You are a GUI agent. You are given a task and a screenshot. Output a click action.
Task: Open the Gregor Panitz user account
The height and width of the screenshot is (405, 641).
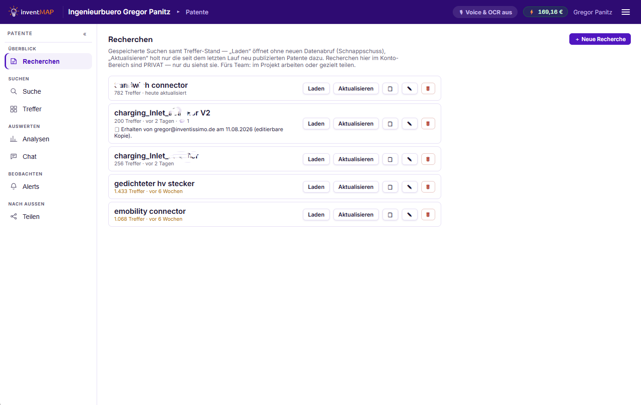[x=593, y=12]
